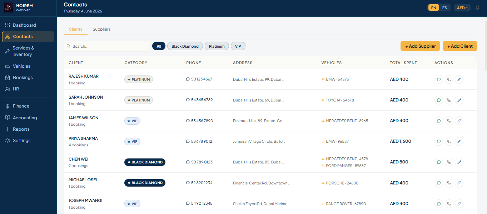Open chat action for Priya Sharma
The height and width of the screenshot is (214, 487).
tap(438, 141)
